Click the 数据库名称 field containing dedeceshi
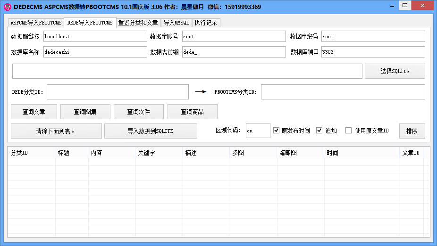This screenshot has width=437, height=246. point(95,52)
